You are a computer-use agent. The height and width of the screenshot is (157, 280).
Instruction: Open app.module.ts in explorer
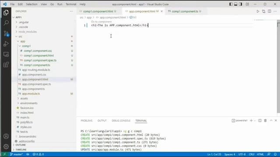click(x=31, y=94)
